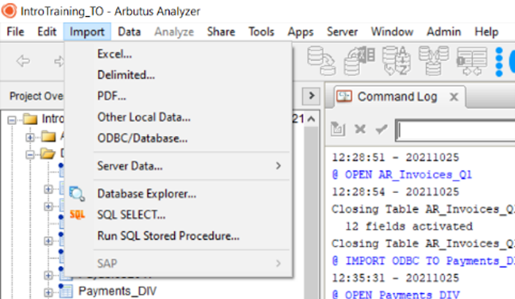Choose Excel... from the Import menu
This screenshot has width=515, height=299.
pos(178,54)
